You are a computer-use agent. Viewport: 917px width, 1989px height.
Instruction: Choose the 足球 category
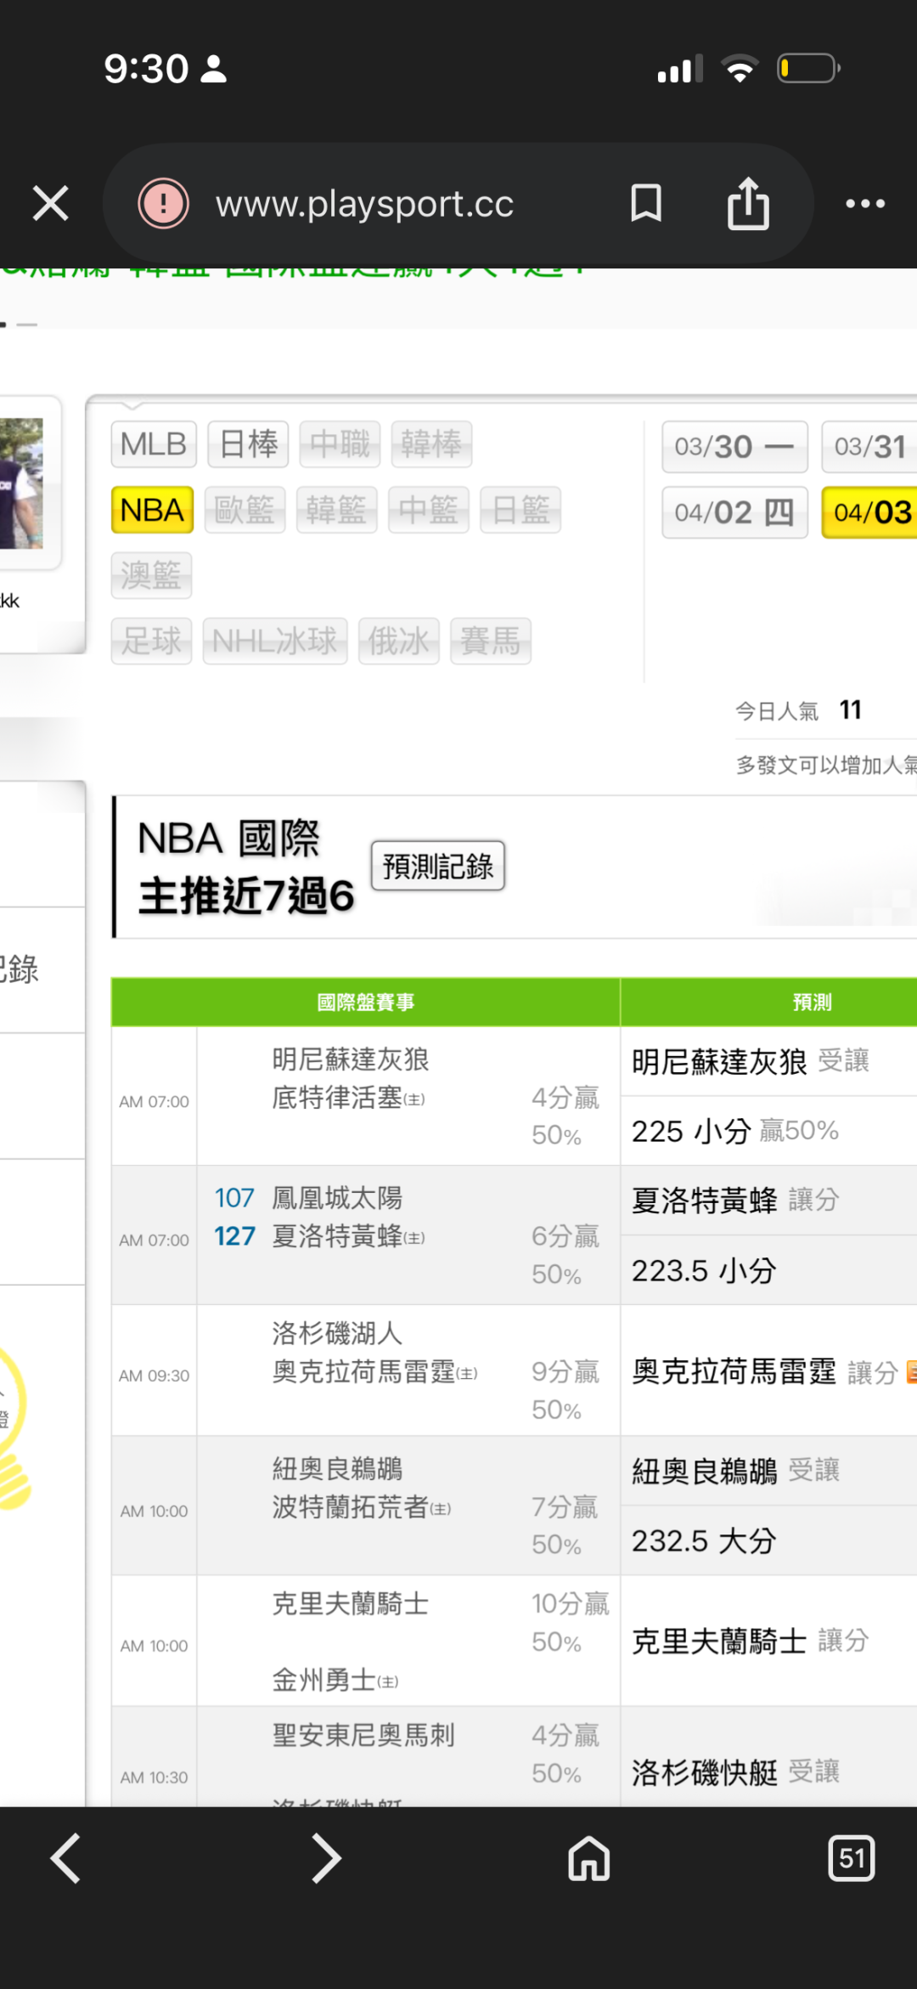pyautogui.click(x=151, y=641)
